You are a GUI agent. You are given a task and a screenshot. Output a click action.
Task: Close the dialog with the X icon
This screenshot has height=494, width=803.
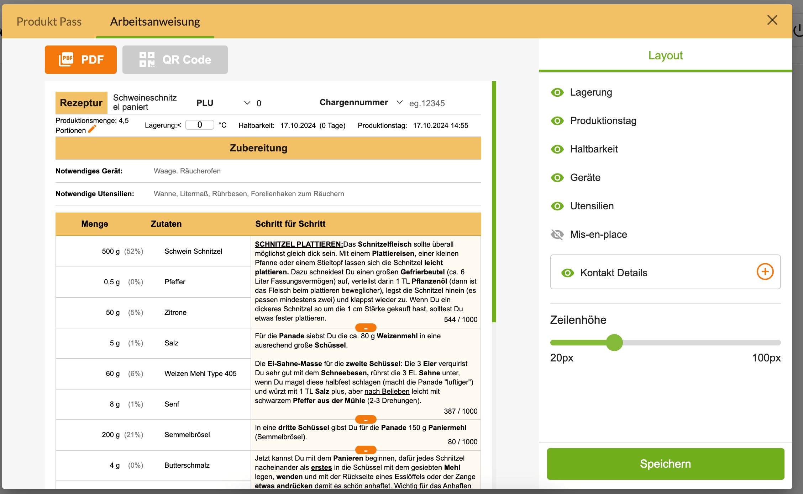pyautogui.click(x=772, y=20)
